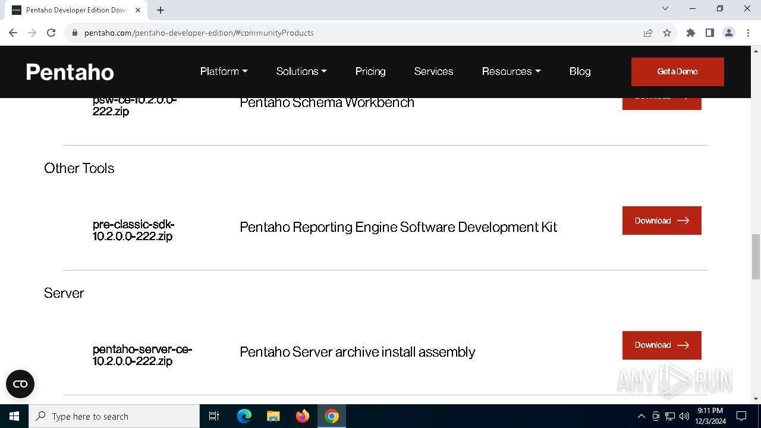Open the Services page
Screen dimensions: 761x428
433,71
